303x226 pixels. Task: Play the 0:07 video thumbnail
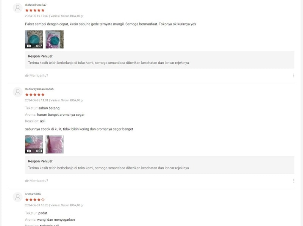pyautogui.click(x=34, y=39)
